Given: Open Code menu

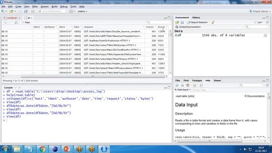Looking at the screenshot, I should tap(18, 7).
